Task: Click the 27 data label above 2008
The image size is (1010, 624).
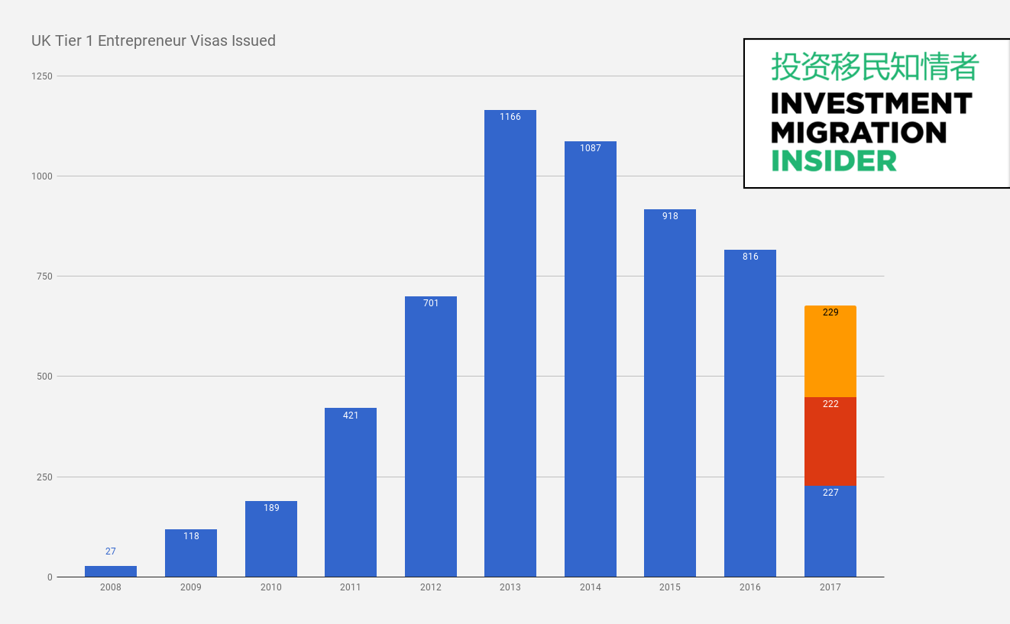Action: [x=111, y=551]
